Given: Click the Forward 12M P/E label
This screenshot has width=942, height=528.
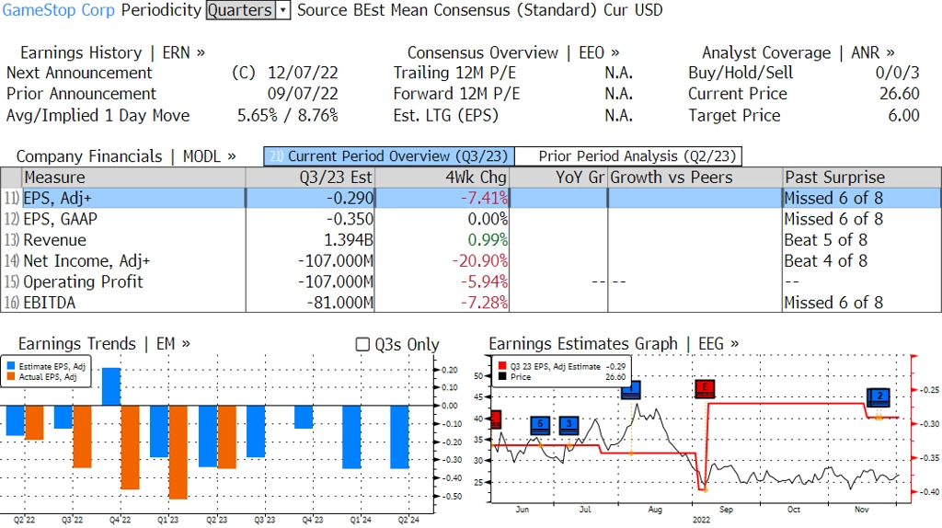Looking at the screenshot, I should (456, 94).
